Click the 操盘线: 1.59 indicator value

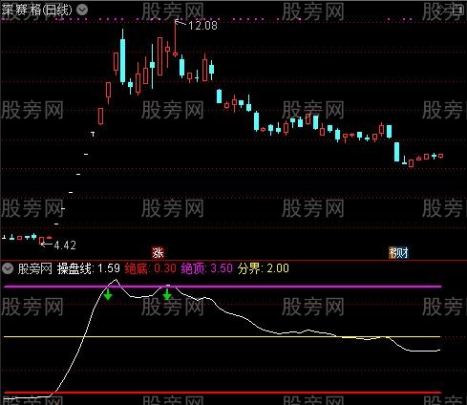tap(89, 268)
